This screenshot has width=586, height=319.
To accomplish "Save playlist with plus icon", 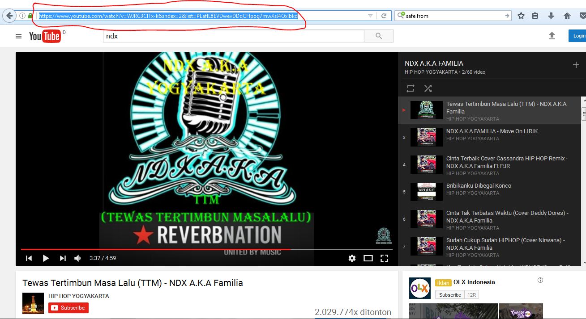I will 576,65.
